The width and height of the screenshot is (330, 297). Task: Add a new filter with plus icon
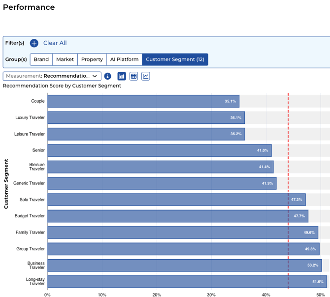tap(34, 43)
